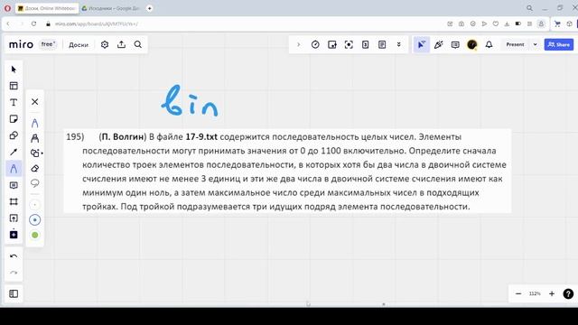
Task: Pick the blue pen color preset
Action: point(35,220)
